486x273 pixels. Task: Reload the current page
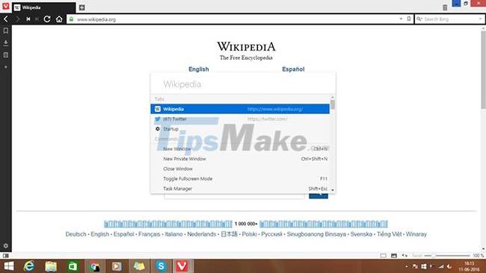tap(47, 19)
